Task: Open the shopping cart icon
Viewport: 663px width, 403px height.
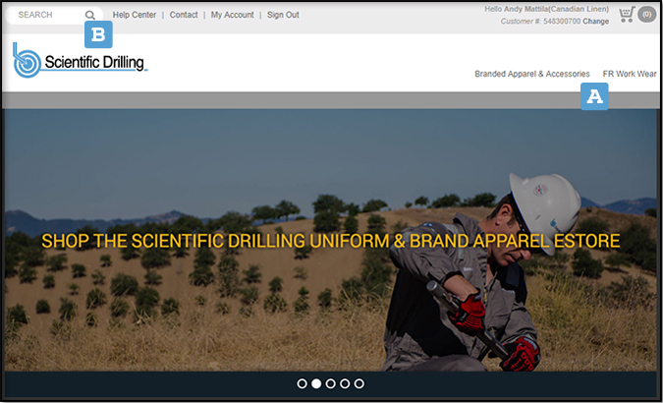Action: tap(627, 15)
